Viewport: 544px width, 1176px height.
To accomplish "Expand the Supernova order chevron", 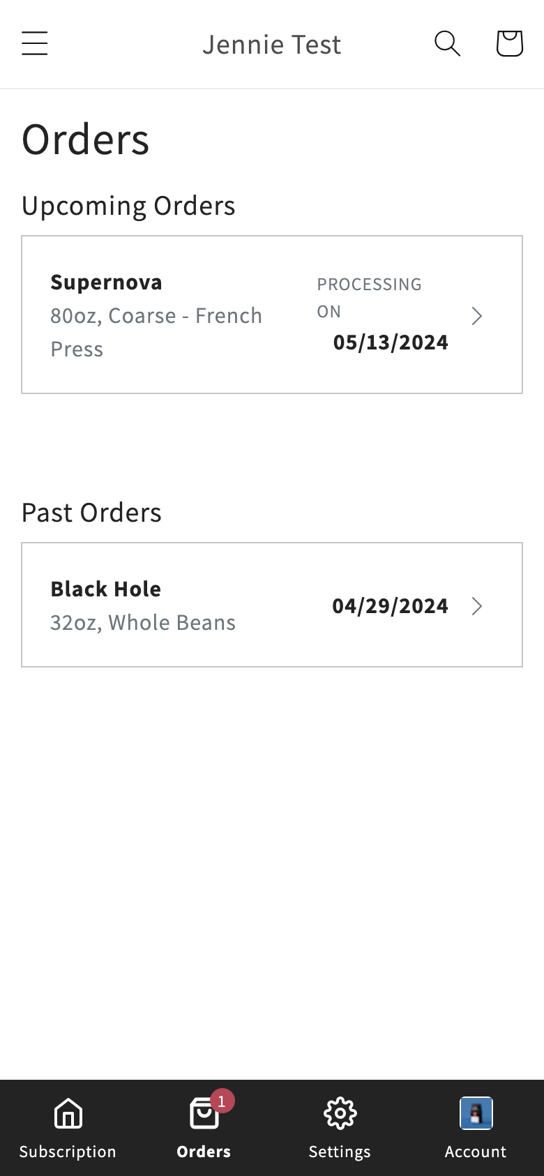I will point(477,316).
